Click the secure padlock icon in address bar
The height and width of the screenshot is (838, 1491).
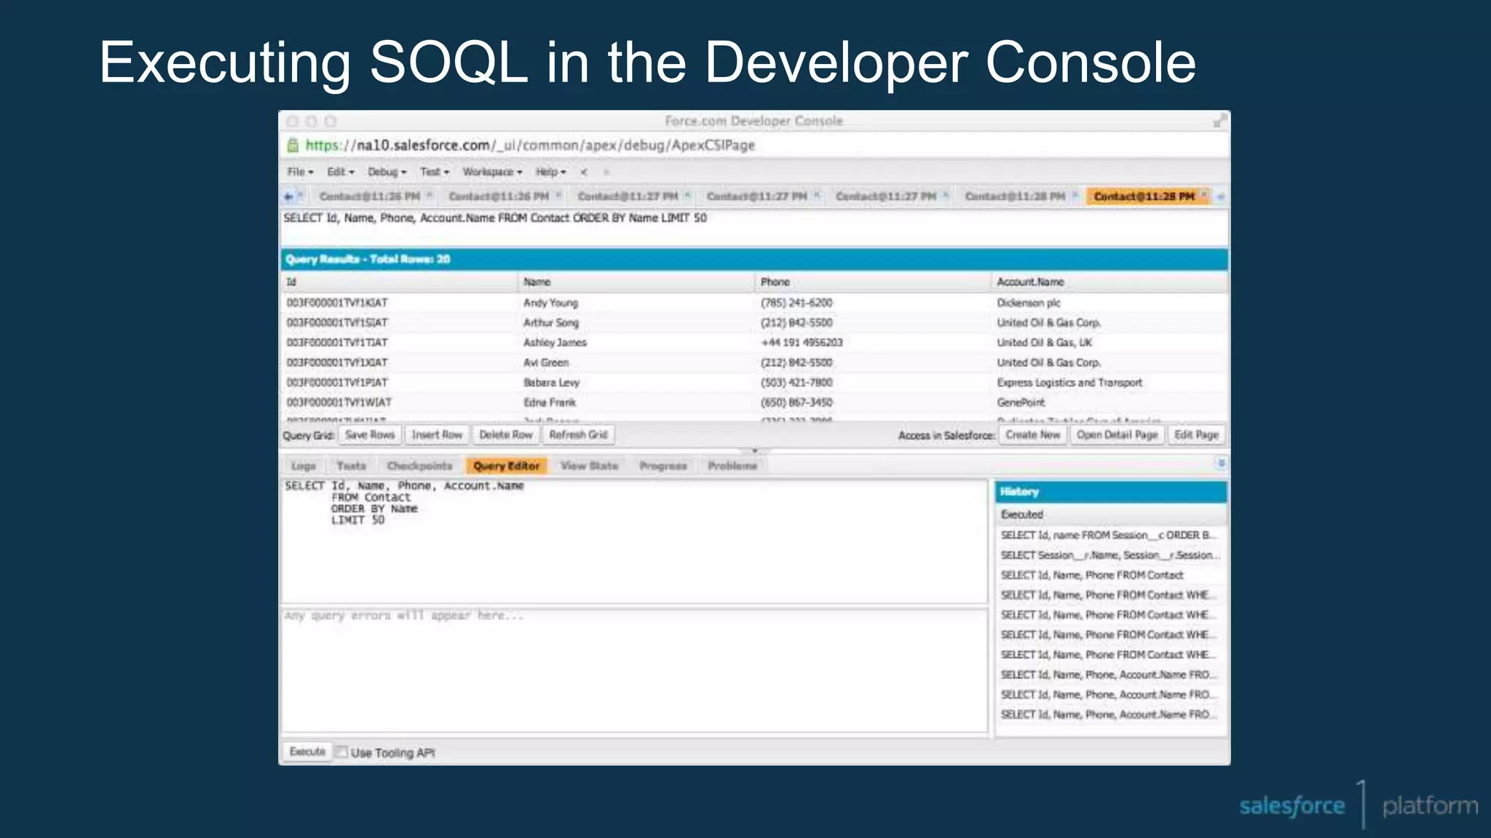pyautogui.click(x=293, y=145)
